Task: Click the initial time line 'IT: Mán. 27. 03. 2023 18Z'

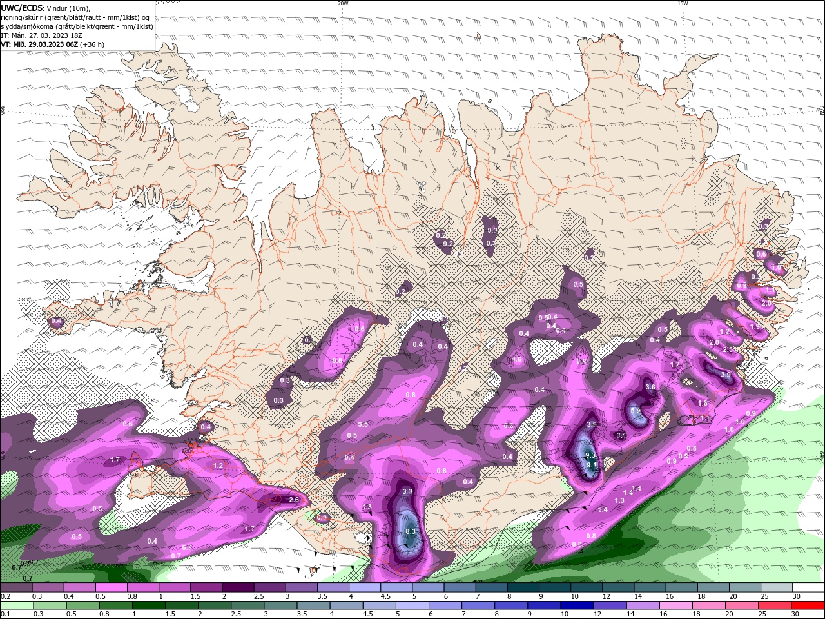Action: [41, 35]
